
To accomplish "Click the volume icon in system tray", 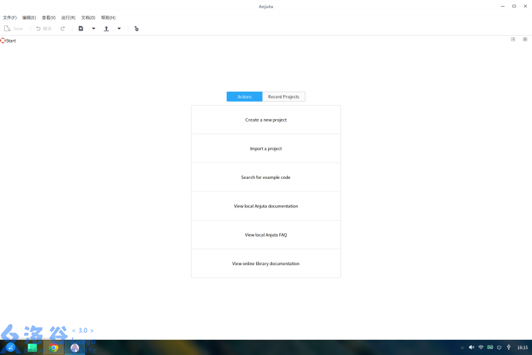I will tap(471, 347).
